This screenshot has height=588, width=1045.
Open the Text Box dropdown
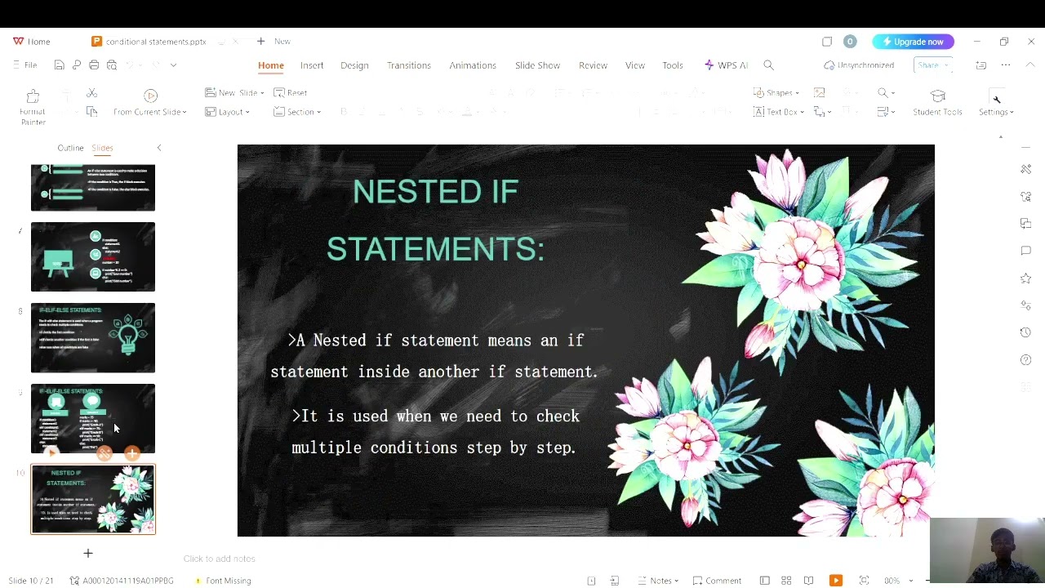tap(779, 112)
